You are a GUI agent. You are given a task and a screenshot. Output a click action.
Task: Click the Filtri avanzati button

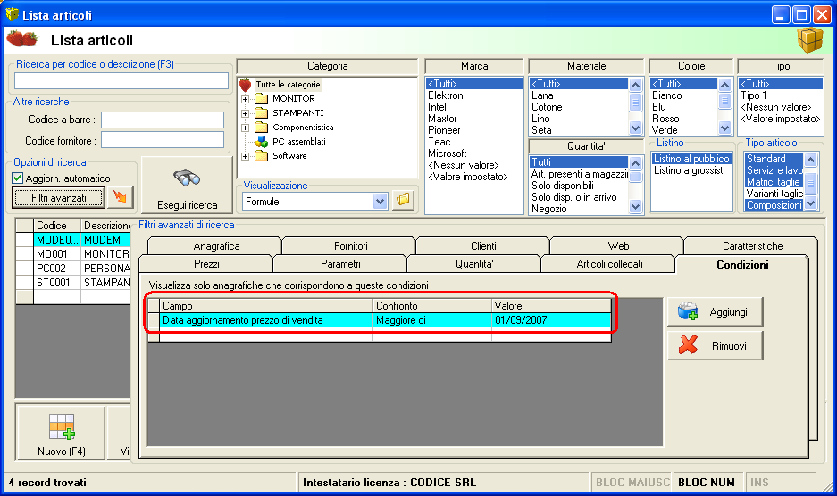[x=58, y=197]
